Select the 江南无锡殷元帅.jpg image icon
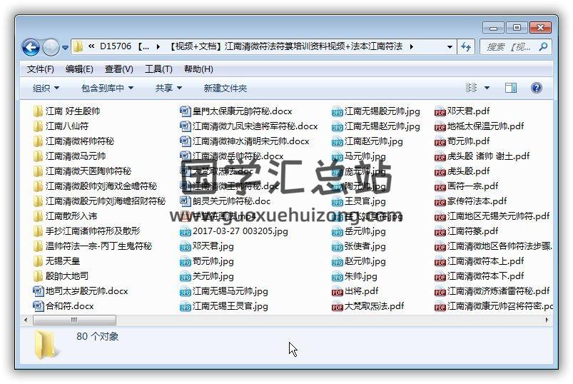 pyautogui.click(x=337, y=112)
